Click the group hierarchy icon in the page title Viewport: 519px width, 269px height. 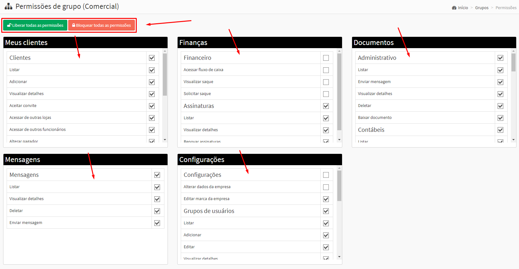coord(8,6)
